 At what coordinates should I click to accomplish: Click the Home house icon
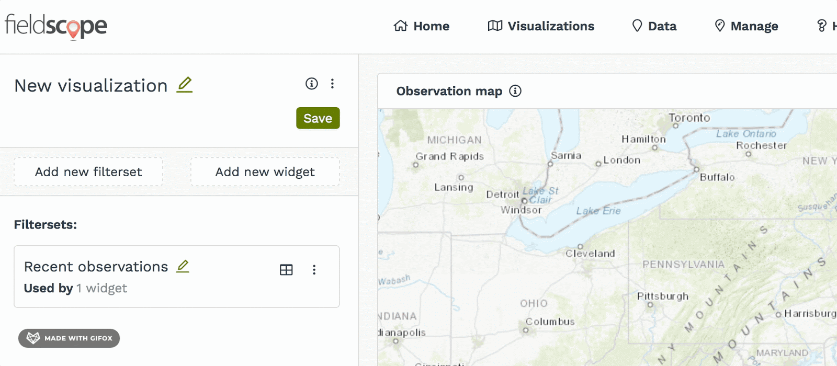point(401,26)
